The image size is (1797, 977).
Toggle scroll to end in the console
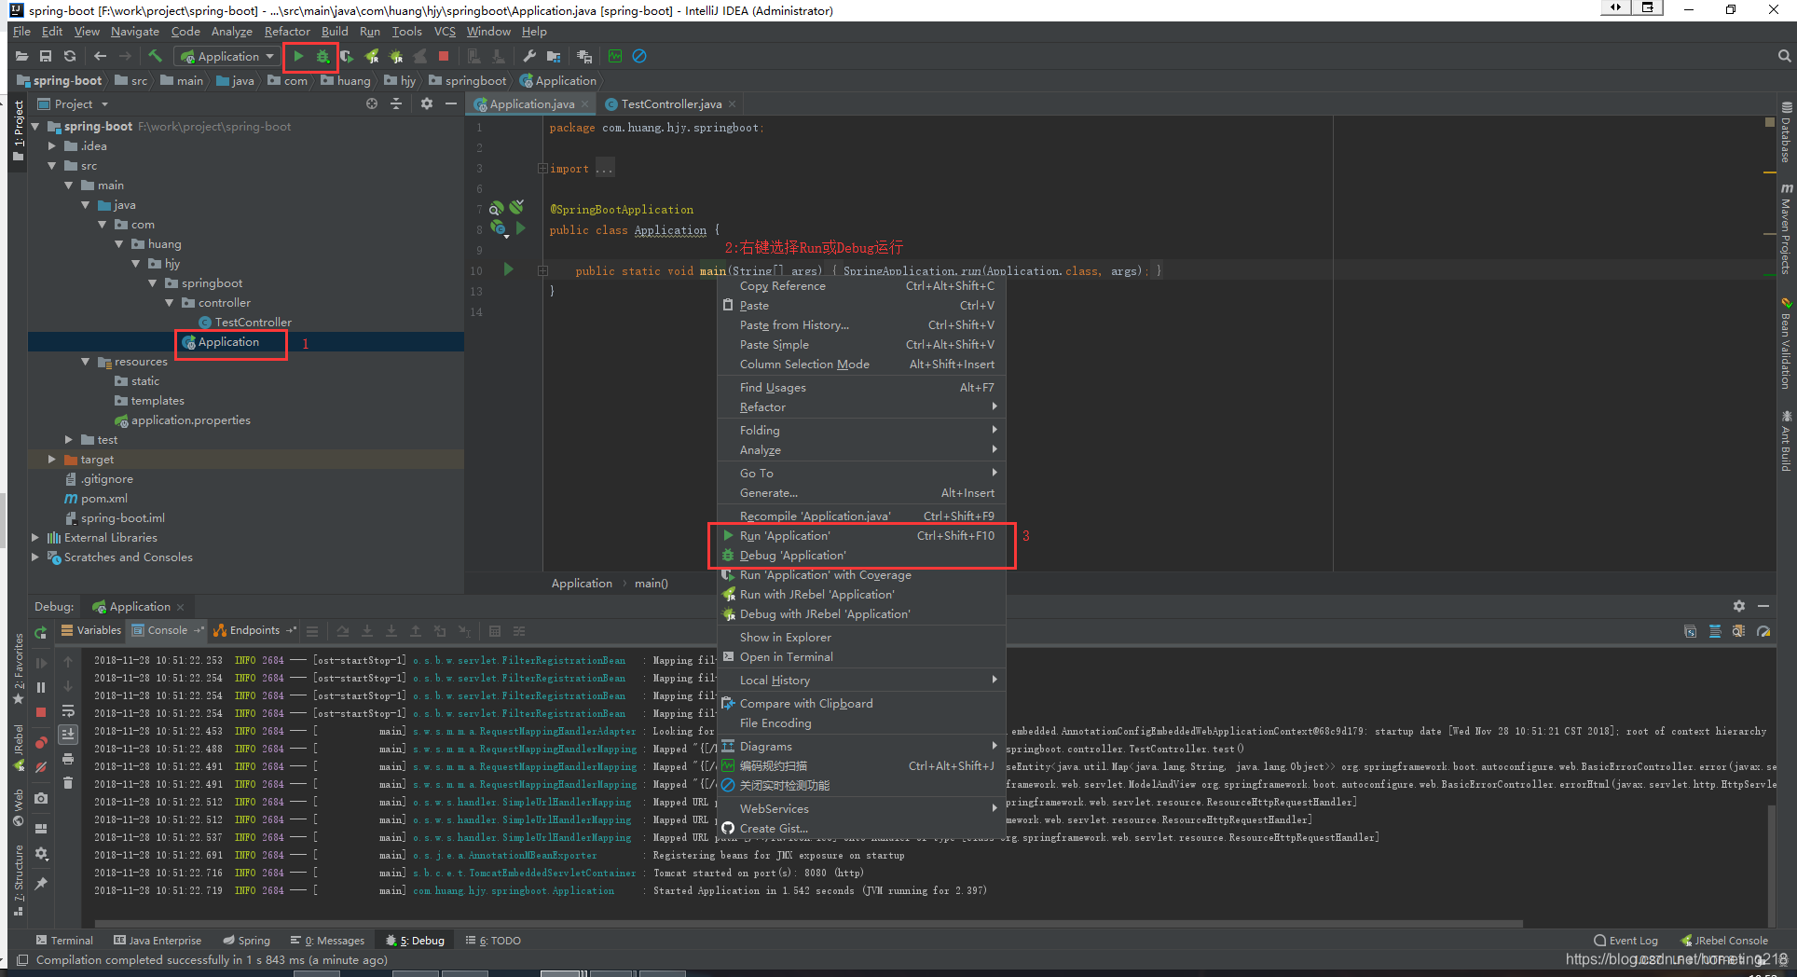click(68, 735)
